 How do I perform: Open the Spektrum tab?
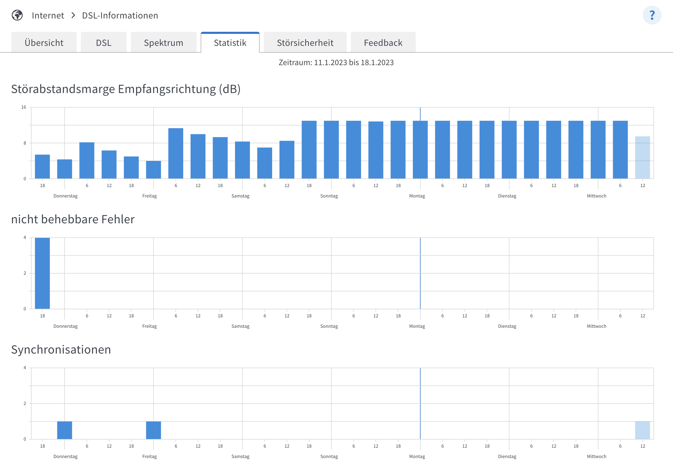(x=163, y=43)
